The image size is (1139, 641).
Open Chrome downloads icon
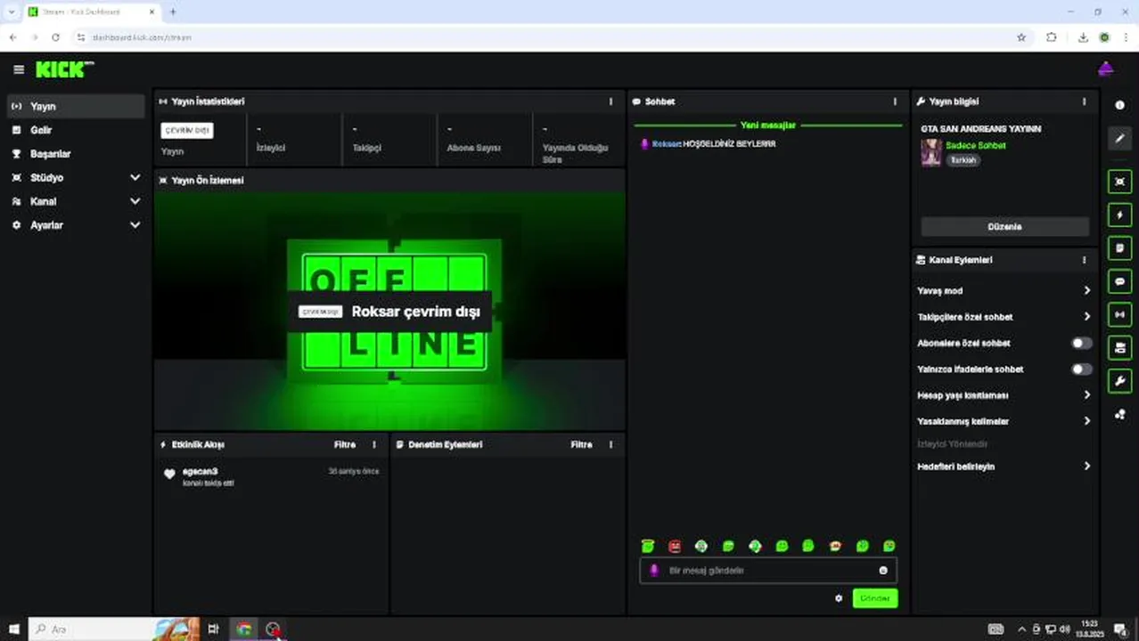(1083, 37)
